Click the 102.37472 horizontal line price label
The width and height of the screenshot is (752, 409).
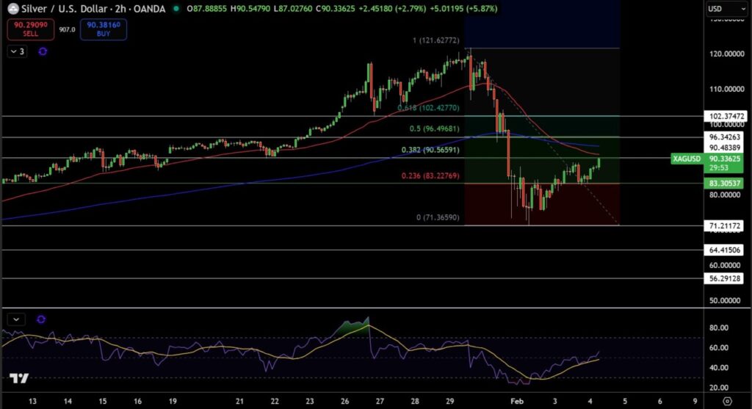click(x=726, y=116)
